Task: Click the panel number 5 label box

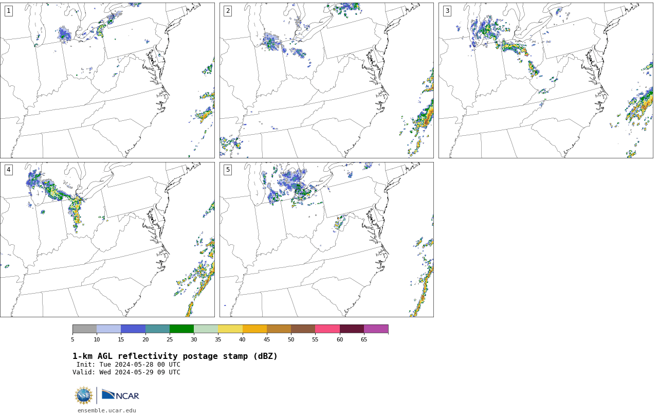Action: point(228,170)
